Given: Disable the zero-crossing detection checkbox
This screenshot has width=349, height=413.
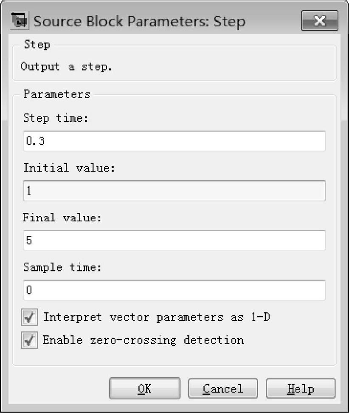Looking at the screenshot, I should click(29, 340).
